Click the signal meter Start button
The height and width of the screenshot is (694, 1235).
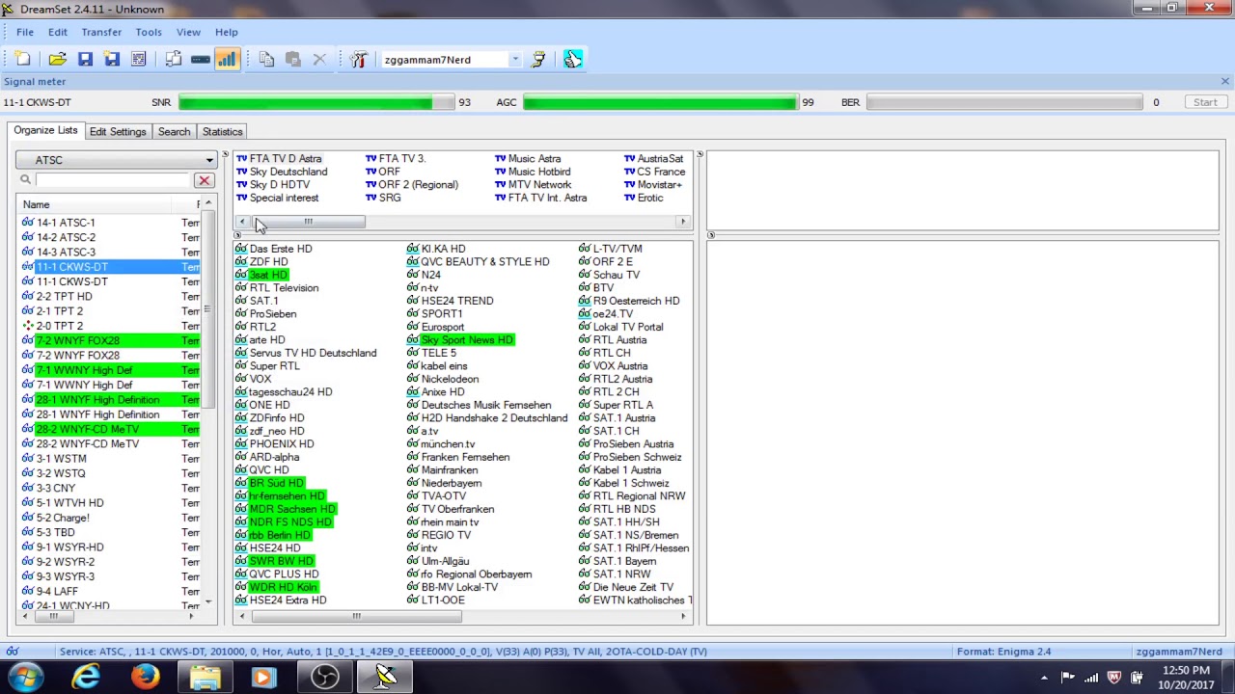[1205, 102]
